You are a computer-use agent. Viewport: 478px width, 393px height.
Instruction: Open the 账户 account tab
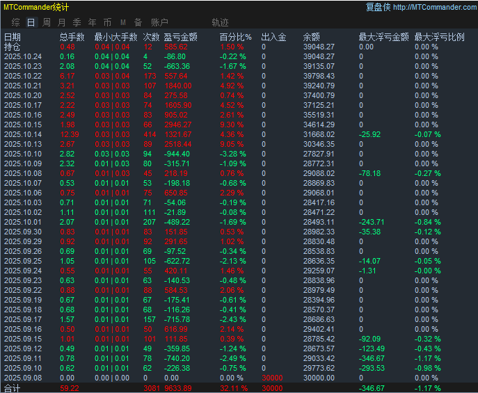(159, 22)
